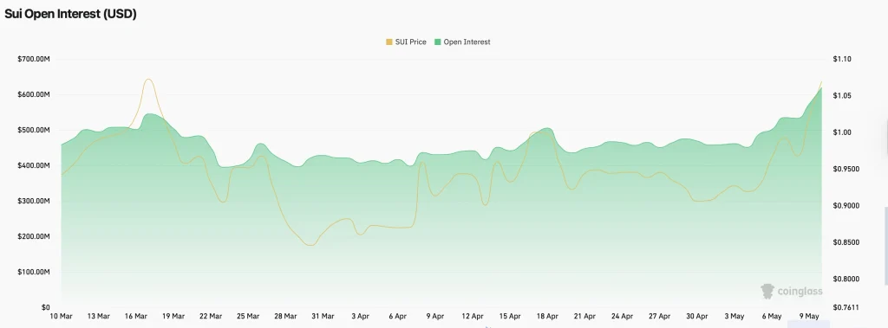The height and width of the screenshot is (328, 888).
Task: Click the 3 Apr date label
Action: (x=360, y=316)
